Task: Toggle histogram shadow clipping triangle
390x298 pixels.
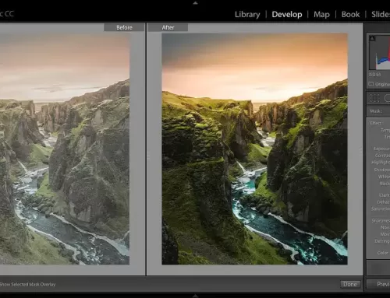Action: 372,38
